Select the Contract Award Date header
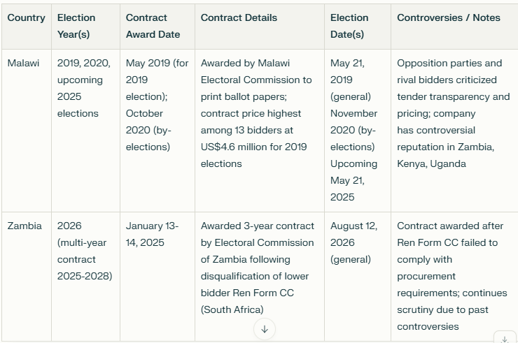This screenshot has width=518, height=343. point(153,26)
